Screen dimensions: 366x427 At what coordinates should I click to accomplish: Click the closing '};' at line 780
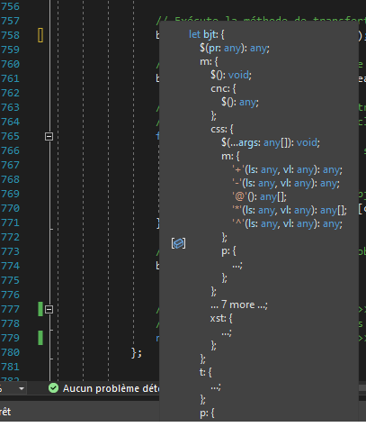point(137,353)
